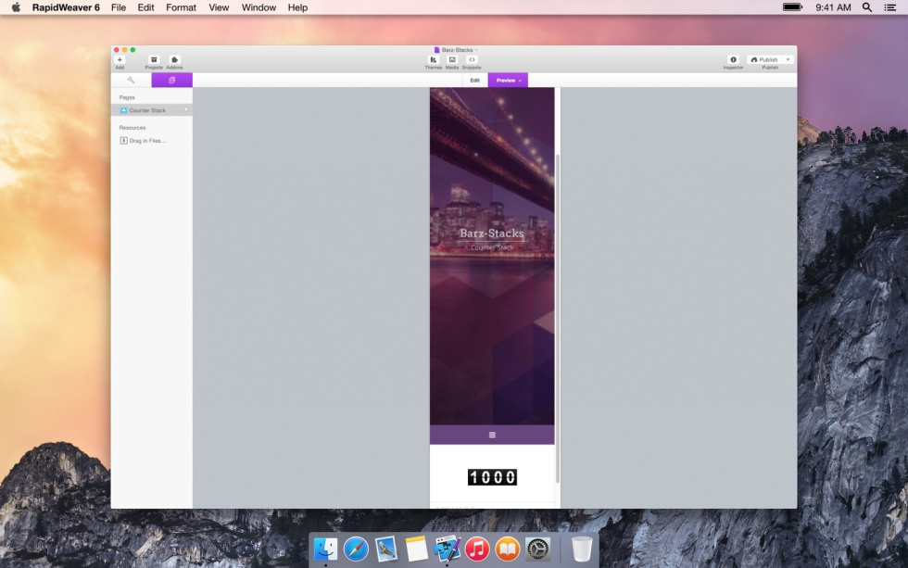Open the Edit menu
Viewport: 908px width, 568px height.
click(x=146, y=7)
